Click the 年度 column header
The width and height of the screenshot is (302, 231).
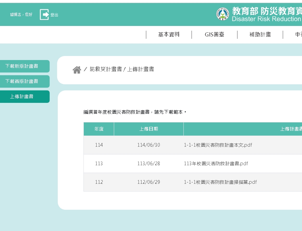click(99, 129)
